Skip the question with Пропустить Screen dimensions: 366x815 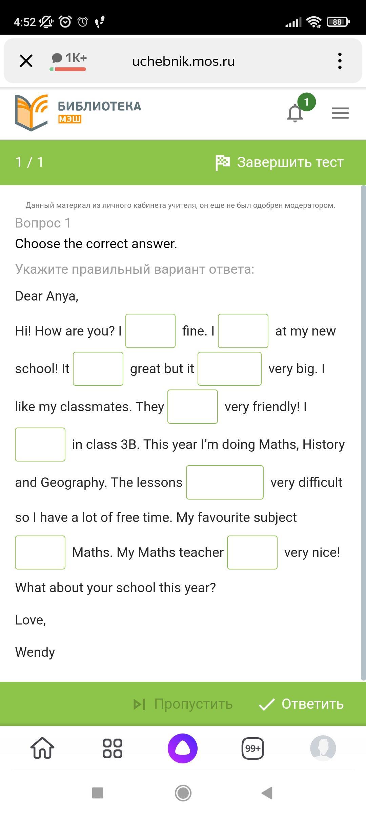click(x=183, y=704)
